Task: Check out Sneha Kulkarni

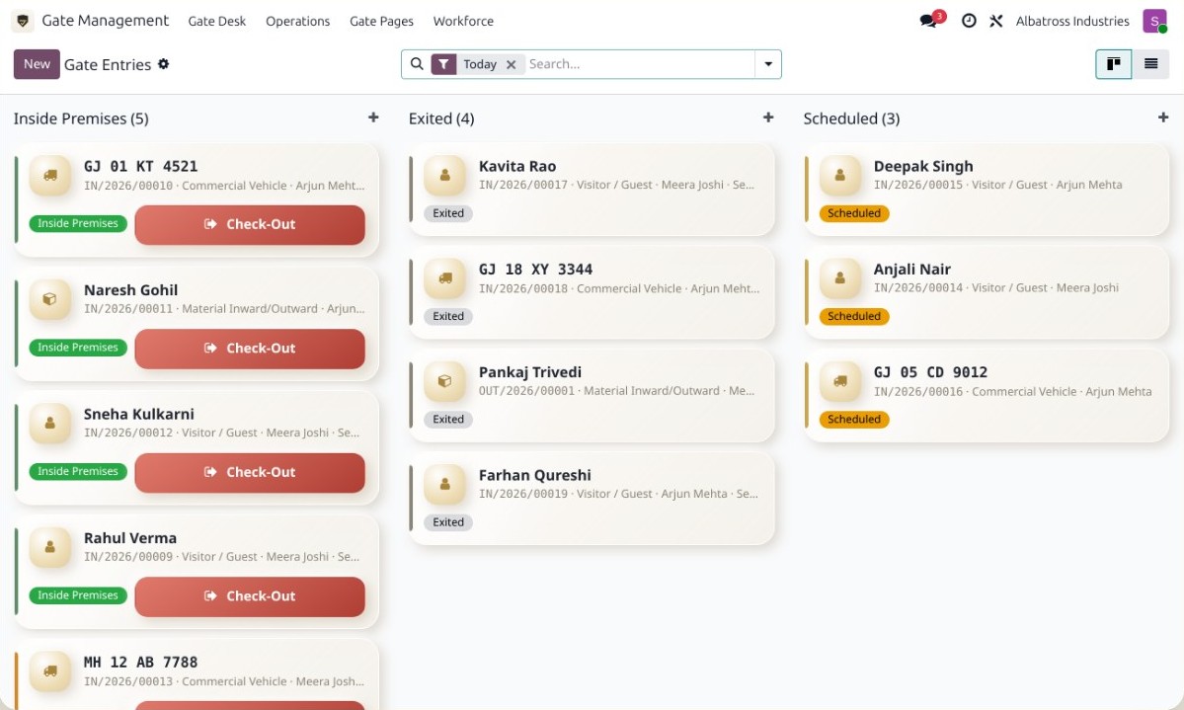Action: click(250, 472)
